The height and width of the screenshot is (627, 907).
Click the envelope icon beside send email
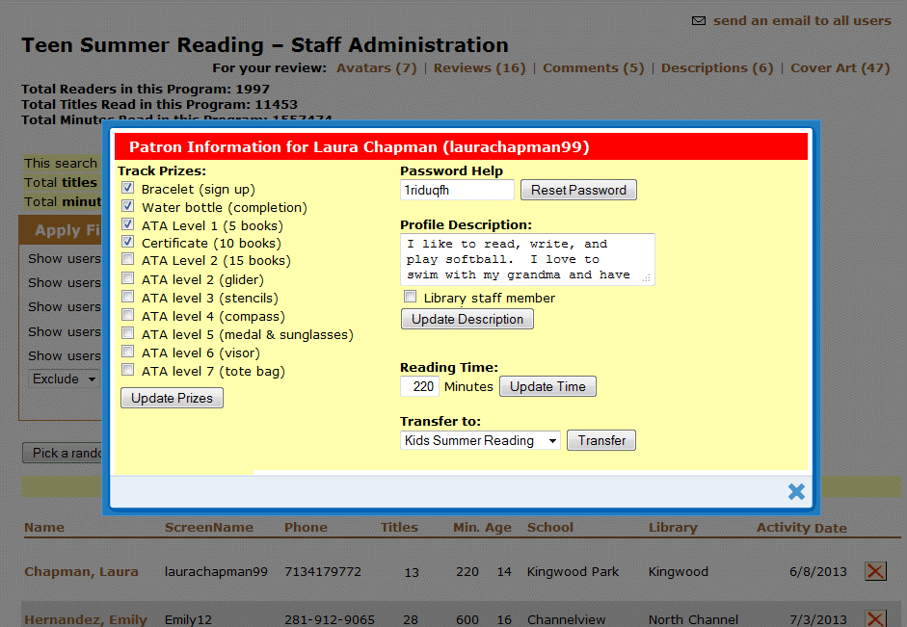[x=699, y=21]
